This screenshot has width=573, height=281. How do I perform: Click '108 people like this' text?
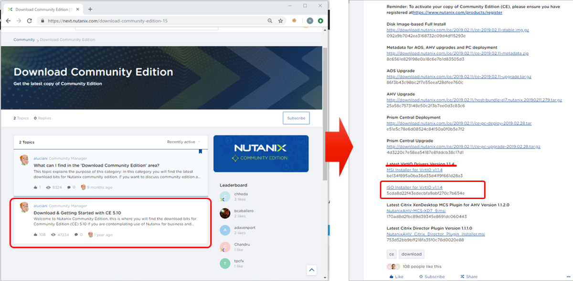pos(422,267)
